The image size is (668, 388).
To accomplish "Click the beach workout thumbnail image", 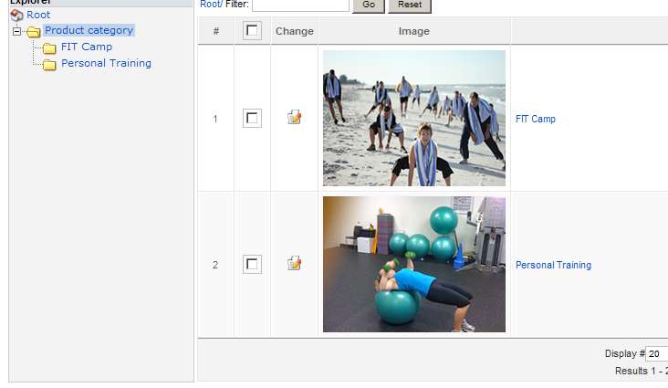I will (x=414, y=118).
